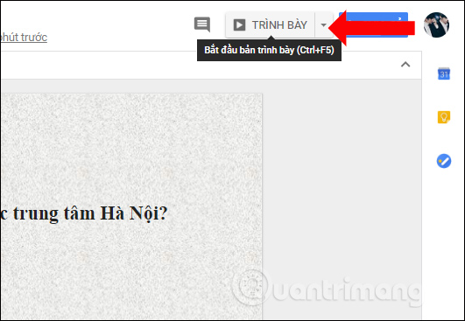Open the comments history icon
This screenshot has width=465, height=321.
[202, 24]
